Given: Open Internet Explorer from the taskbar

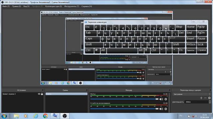Looking at the screenshot, I should [x=36, y=116].
